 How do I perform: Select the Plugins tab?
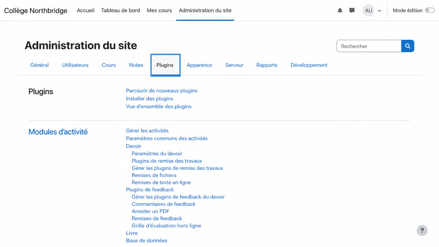click(165, 65)
